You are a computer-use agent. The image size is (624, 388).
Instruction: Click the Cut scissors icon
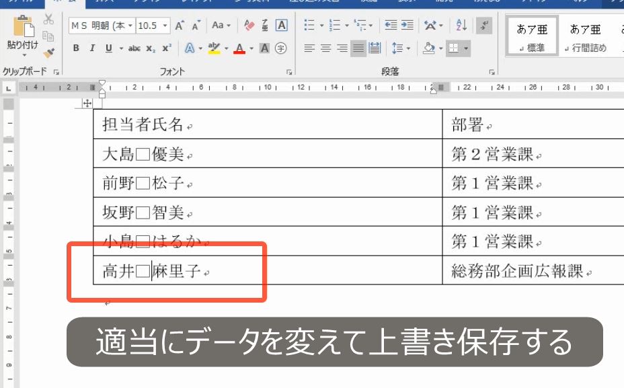[x=50, y=20]
